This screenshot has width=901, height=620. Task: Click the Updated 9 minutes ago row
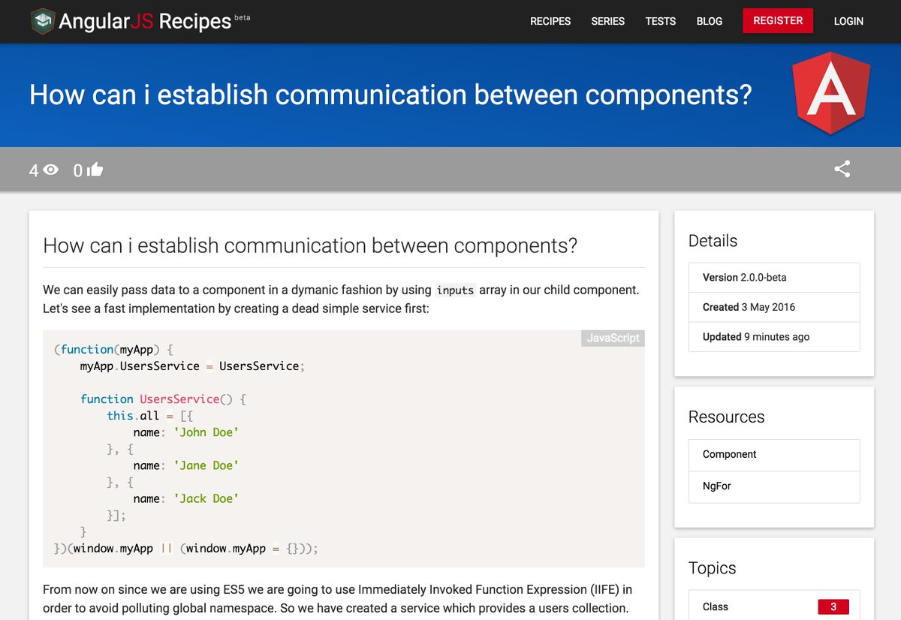tap(774, 337)
